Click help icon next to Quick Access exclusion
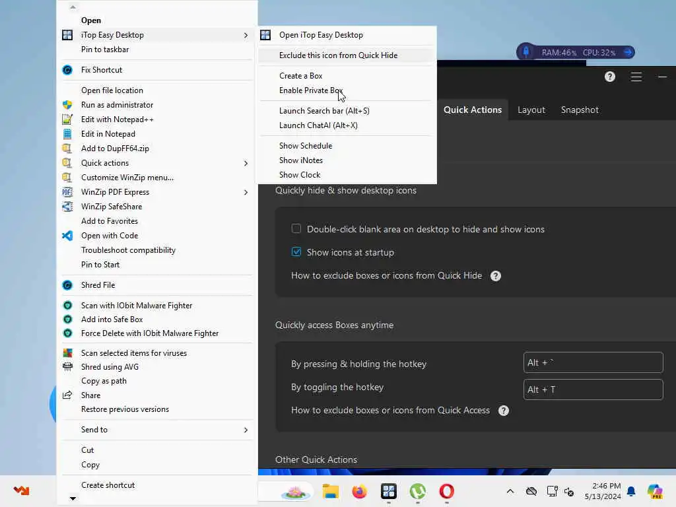The width and height of the screenshot is (676, 507). coord(504,411)
